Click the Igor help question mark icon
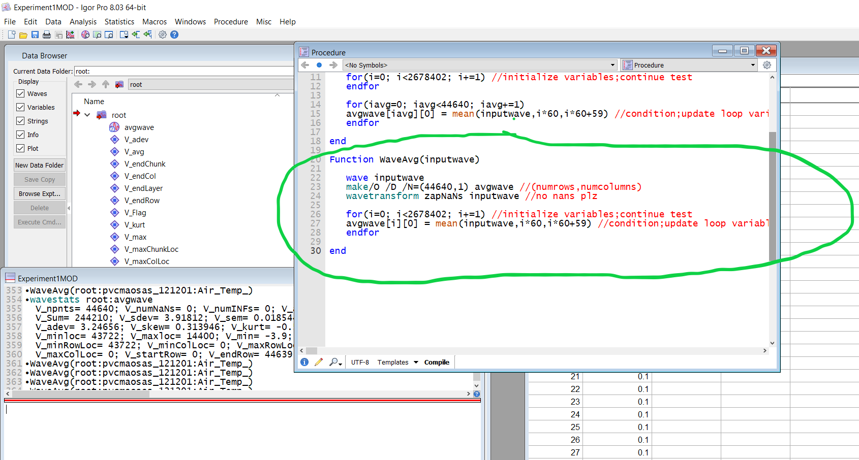 pos(174,34)
